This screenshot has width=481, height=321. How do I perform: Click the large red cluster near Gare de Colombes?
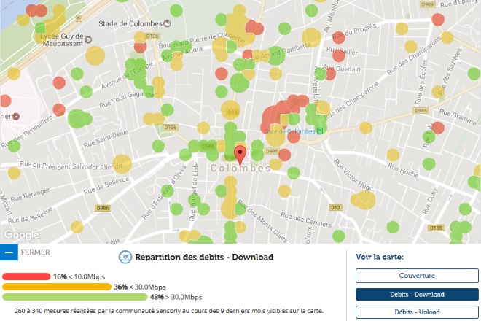[x=274, y=117]
